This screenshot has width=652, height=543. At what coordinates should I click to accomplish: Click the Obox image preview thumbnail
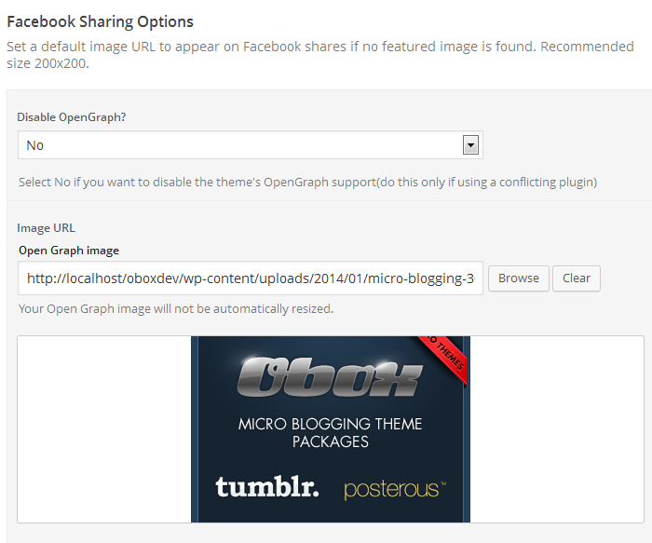pyautogui.click(x=331, y=429)
